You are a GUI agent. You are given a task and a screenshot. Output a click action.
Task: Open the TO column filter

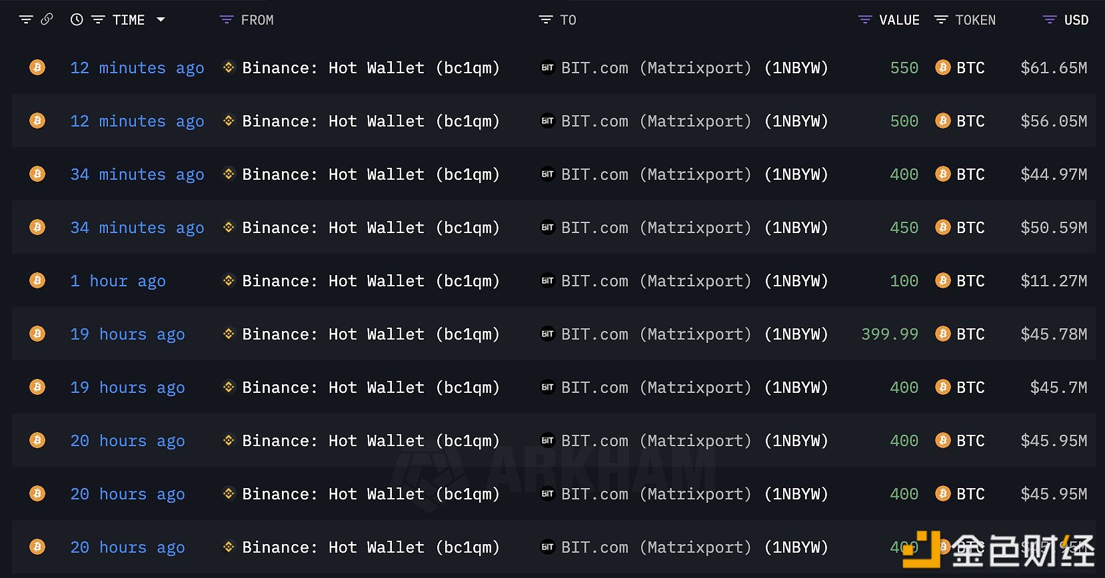[x=545, y=20]
